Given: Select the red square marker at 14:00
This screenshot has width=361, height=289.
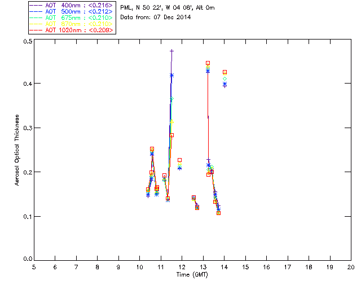Looking at the screenshot, I should click(x=224, y=72).
